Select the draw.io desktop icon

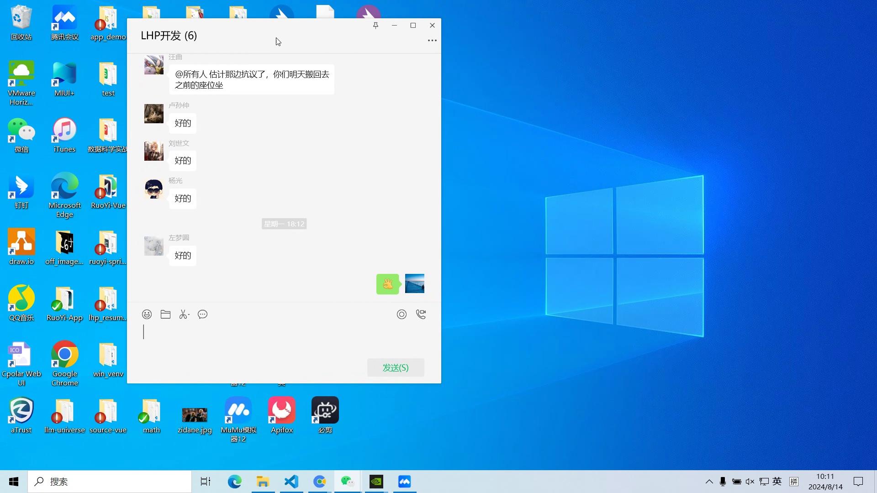point(21,247)
